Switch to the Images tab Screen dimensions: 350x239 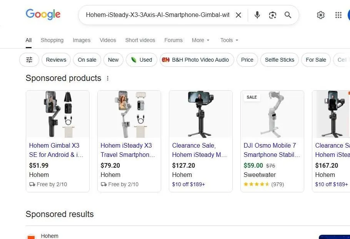81,40
